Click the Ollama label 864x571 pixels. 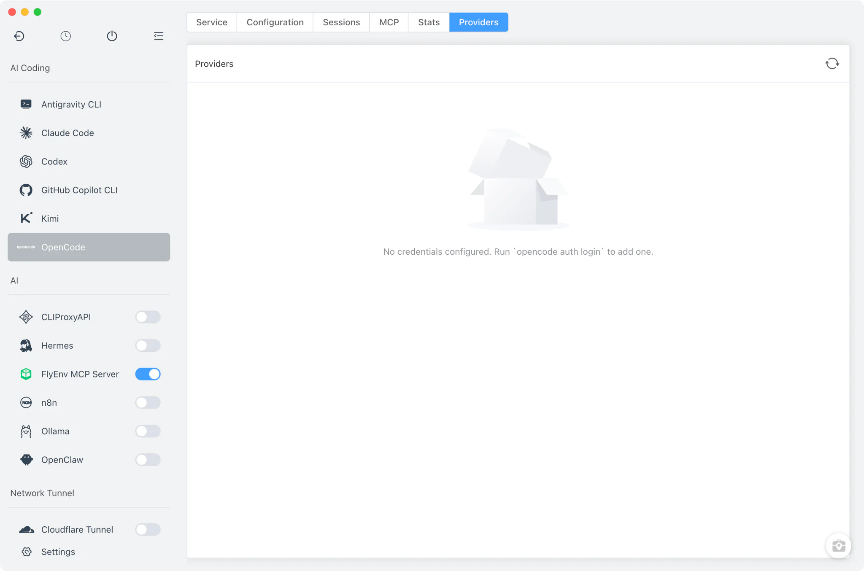55,431
